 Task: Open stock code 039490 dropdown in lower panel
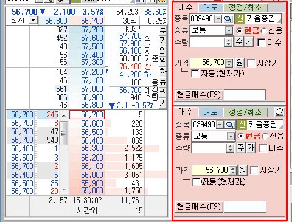click(x=220, y=125)
